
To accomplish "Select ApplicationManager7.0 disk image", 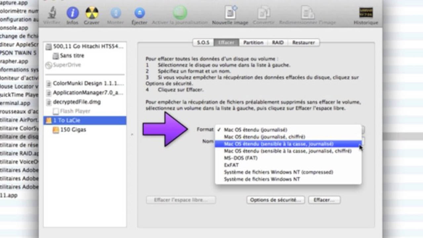I will click(85, 93).
